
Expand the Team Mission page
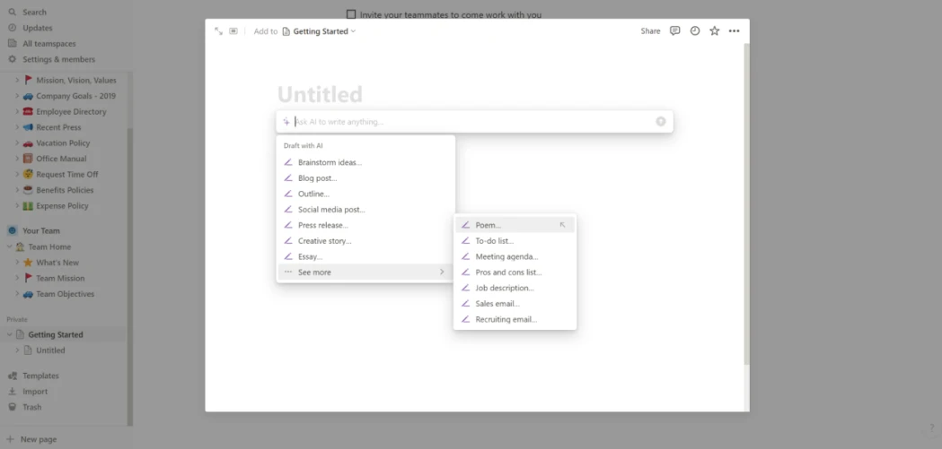coord(17,278)
